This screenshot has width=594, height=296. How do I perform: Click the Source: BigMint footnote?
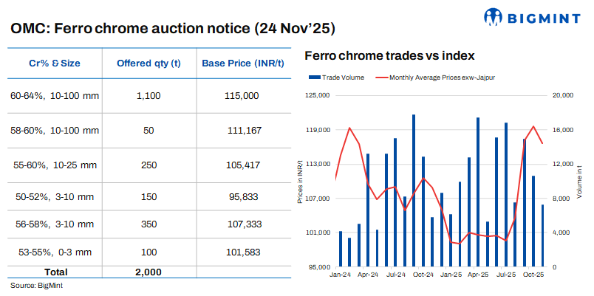tap(35, 285)
